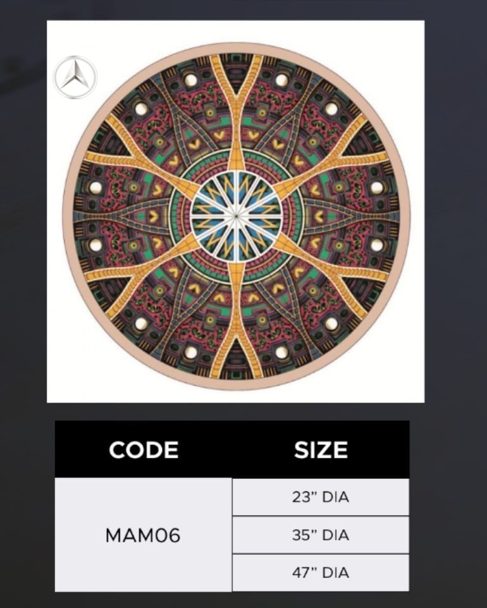Viewport: 487px width, 608px height.
Task: Click the SIZE column header
Action: (321, 450)
